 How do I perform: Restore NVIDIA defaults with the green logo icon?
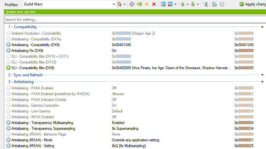(140, 4)
